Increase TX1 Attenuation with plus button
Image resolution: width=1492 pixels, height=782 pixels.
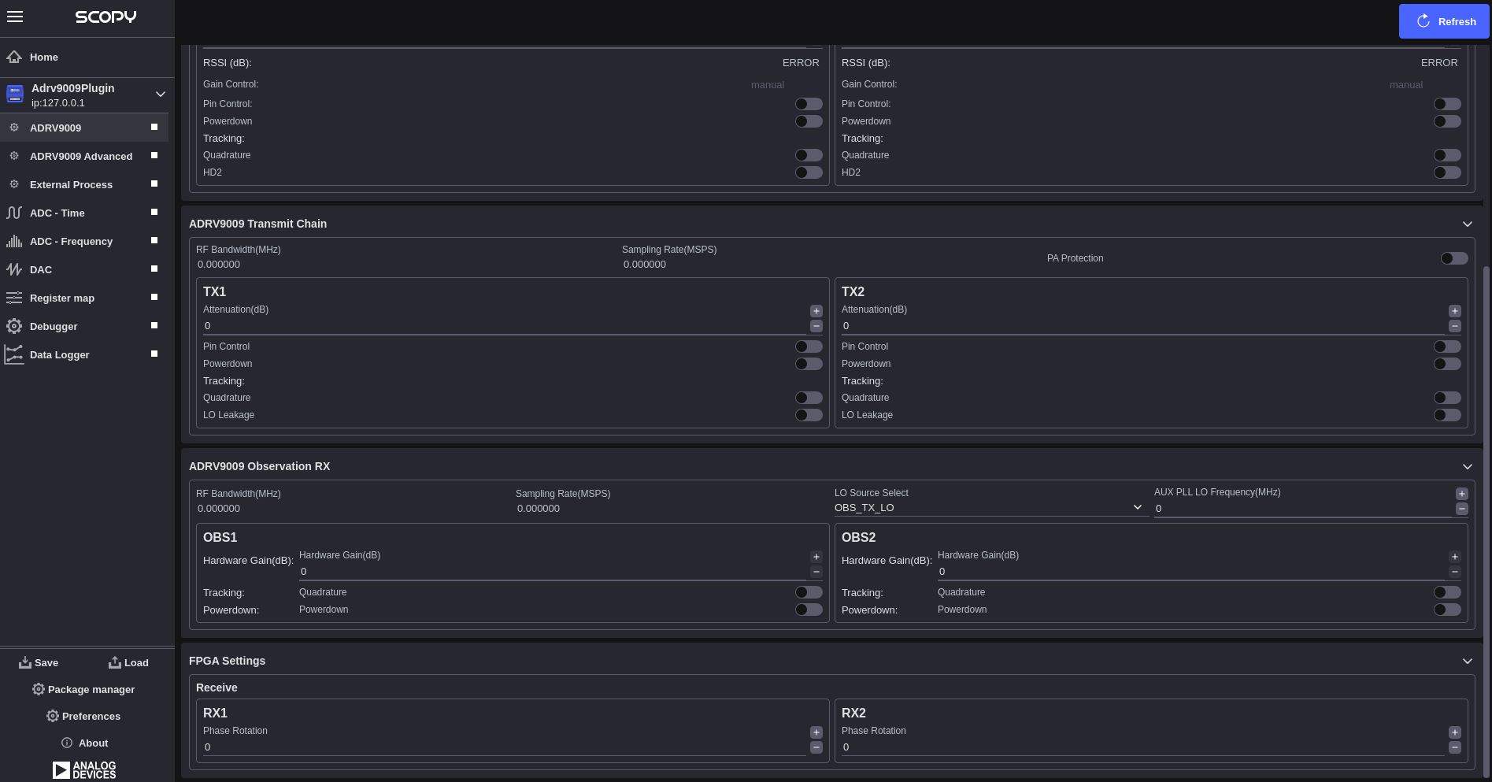pyautogui.click(x=816, y=311)
